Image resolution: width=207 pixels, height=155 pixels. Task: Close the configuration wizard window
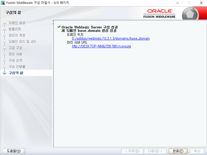click(201, 3)
